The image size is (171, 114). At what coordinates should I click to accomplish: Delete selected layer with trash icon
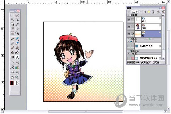point(153,12)
